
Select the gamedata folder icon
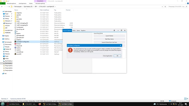click(x=15, y=19)
